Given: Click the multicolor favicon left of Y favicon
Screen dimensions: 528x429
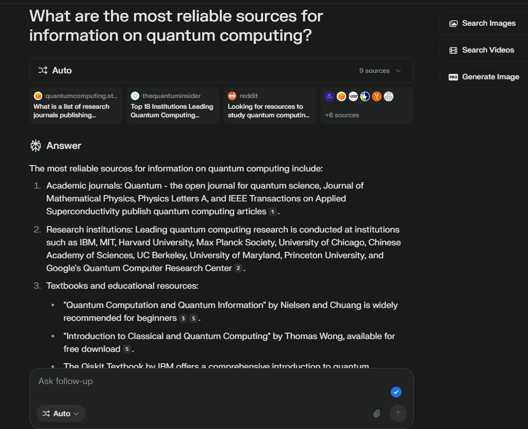Looking at the screenshot, I should 365,96.
